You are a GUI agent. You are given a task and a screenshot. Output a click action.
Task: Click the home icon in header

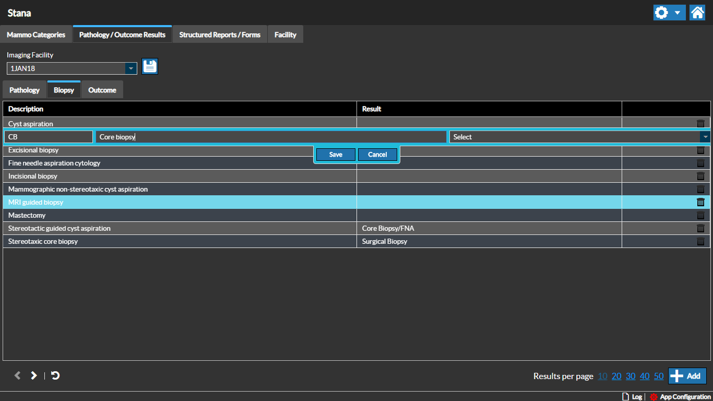[697, 13]
